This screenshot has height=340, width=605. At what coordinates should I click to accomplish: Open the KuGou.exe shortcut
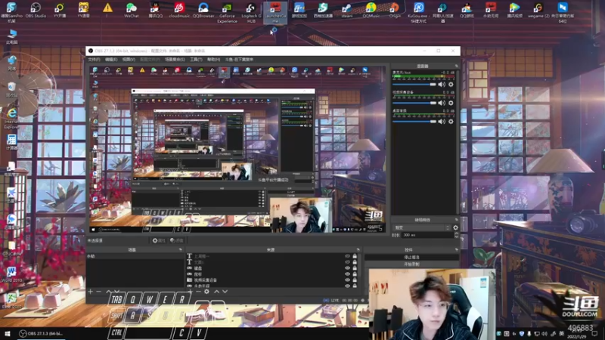point(419,12)
